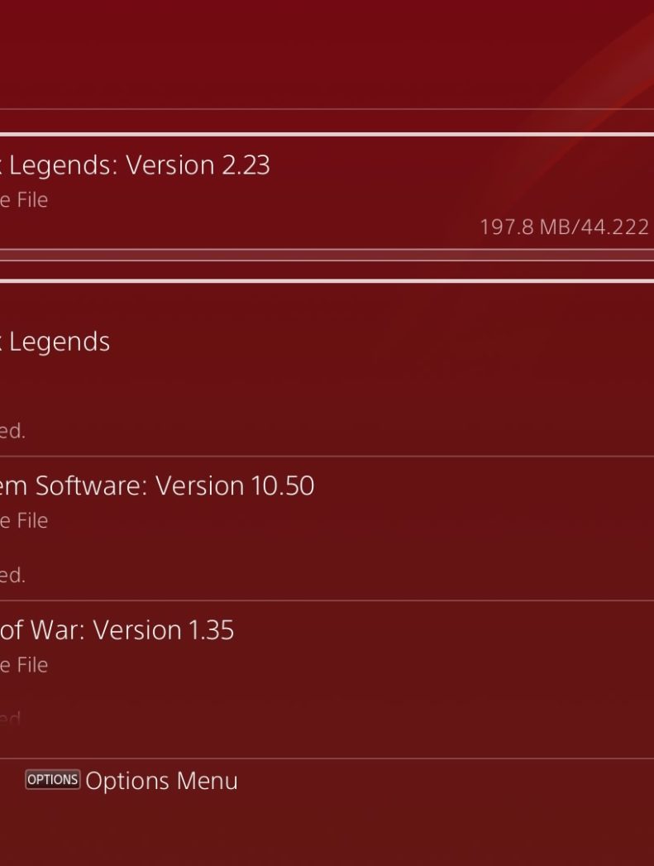Click the 197.8 MB download size text

[x=507, y=227]
